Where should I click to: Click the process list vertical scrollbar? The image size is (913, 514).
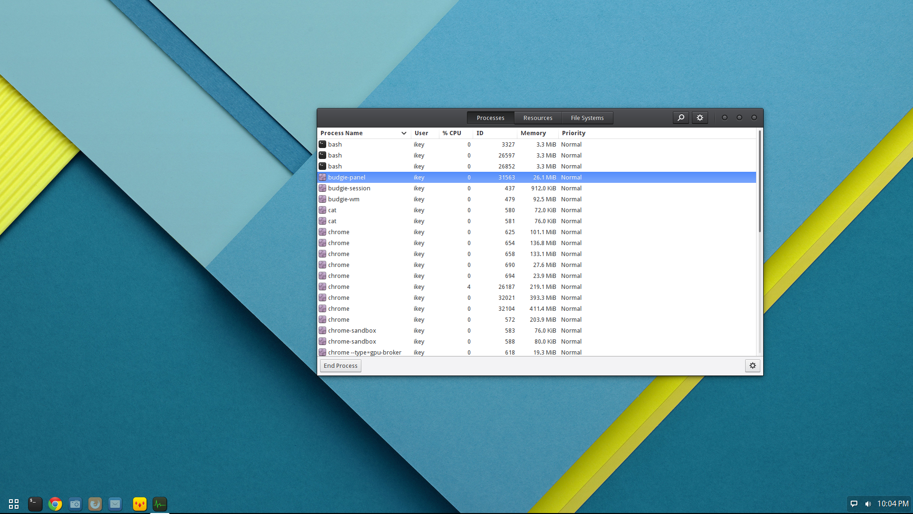[759, 181]
